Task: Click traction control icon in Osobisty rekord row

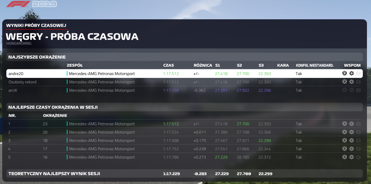Action: tap(345, 82)
